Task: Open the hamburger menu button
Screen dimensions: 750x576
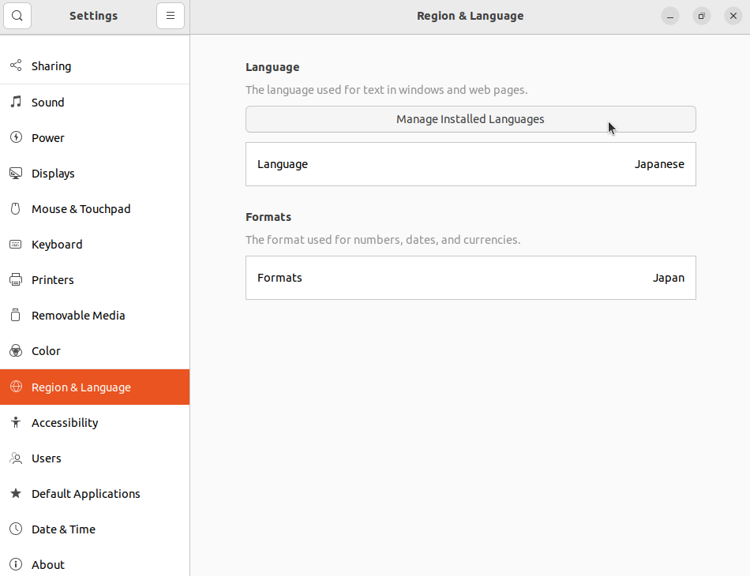Action: (x=170, y=16)
